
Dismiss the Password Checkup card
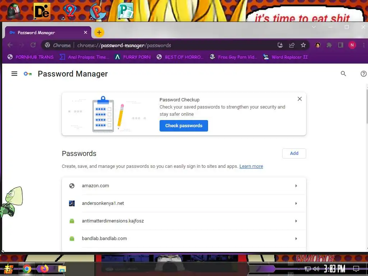point(300,99)
